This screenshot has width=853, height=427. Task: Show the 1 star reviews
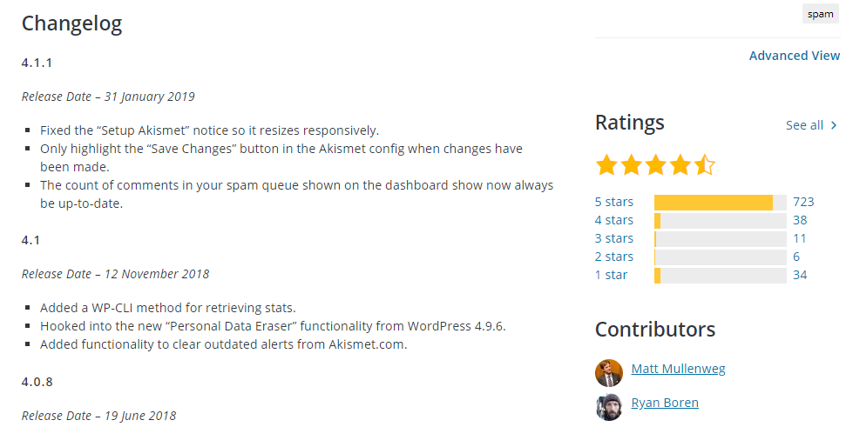(x=611, y=275)
